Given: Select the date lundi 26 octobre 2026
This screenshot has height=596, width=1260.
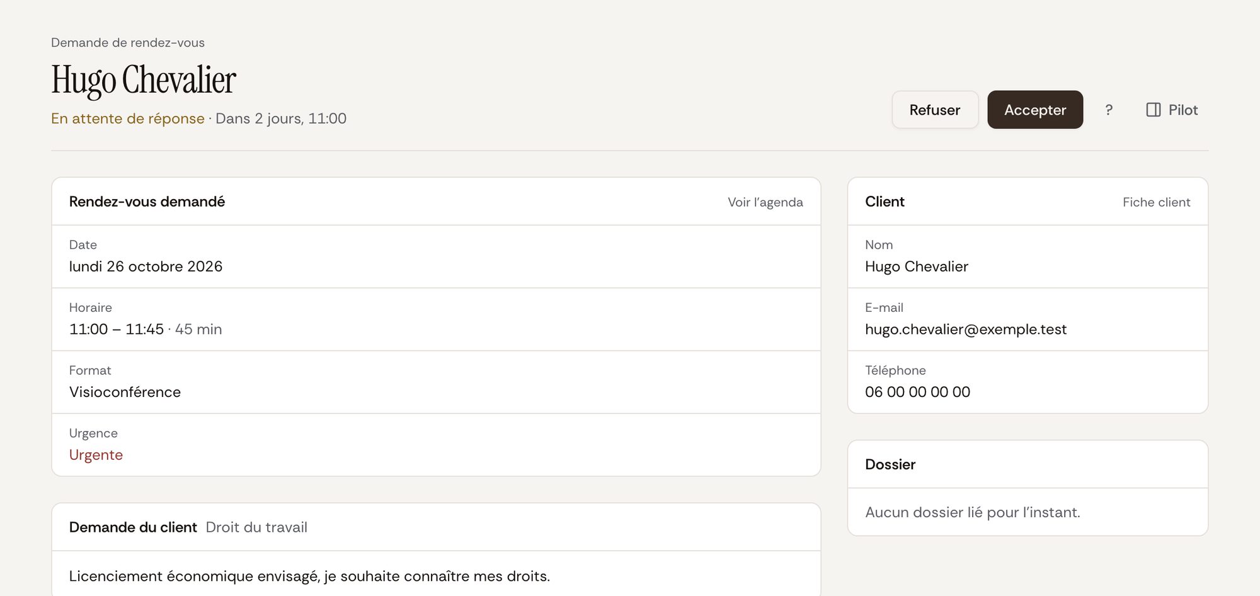Looking at the screenshot, I should 146,266.
